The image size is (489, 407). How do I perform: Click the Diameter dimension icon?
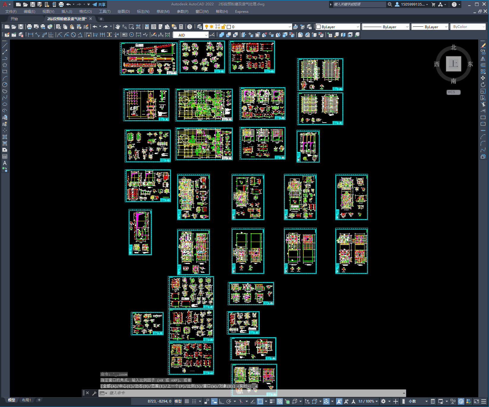(73, 35)
